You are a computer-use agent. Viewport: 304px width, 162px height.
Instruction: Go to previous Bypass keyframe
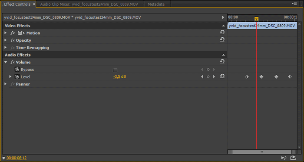tap(202, 69)
